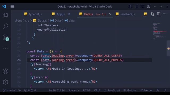The image size is (170, 95).
Task: Click line number 26 in the gutter
Action: tap(19, 60)
